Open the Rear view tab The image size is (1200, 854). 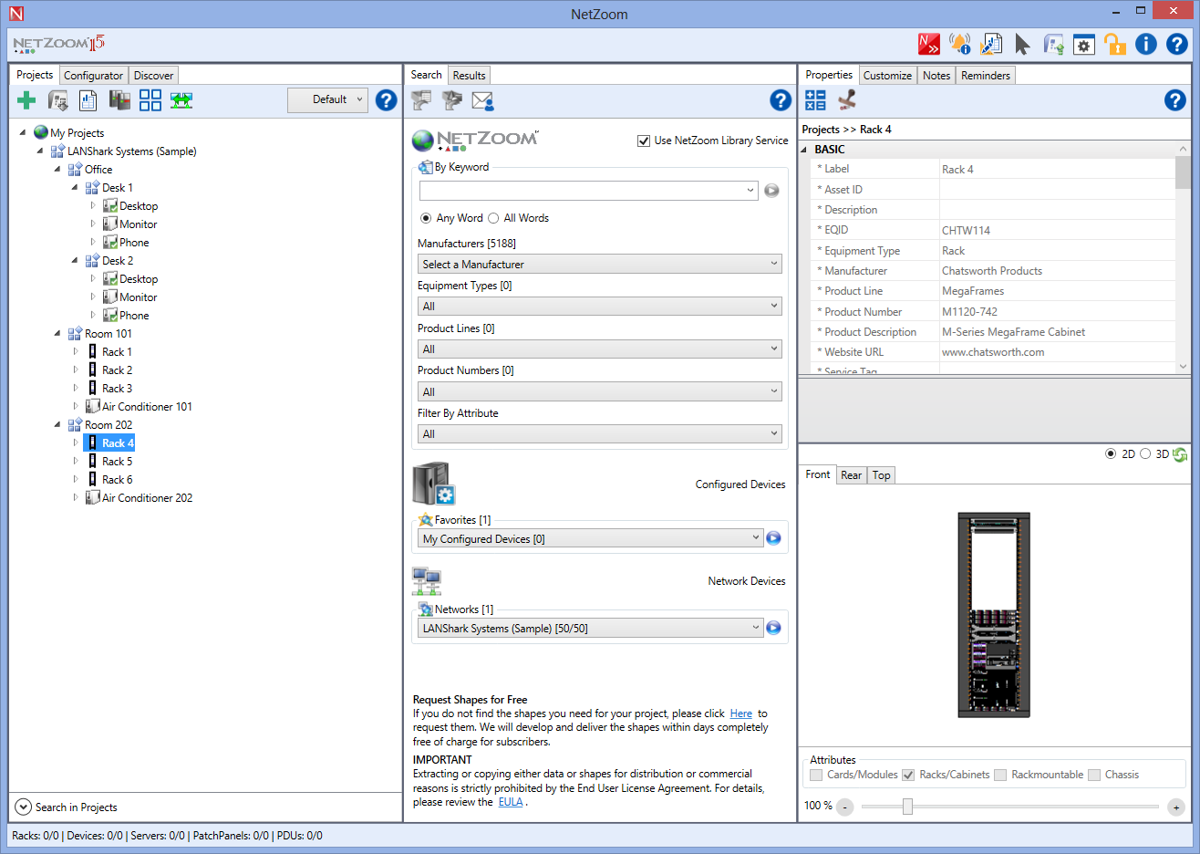tap(851, 475)
